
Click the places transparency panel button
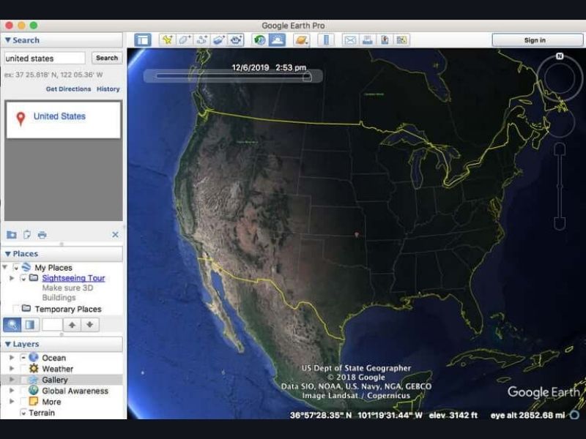pos(30,325)
